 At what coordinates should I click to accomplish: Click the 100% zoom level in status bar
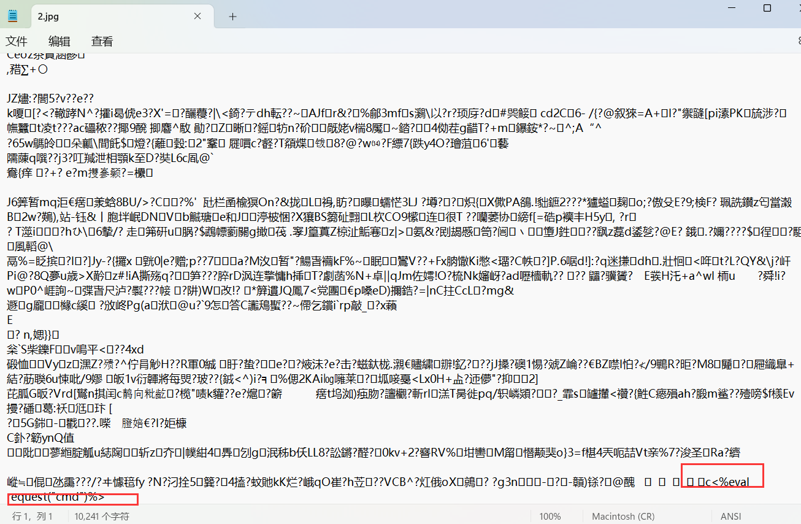coord(550,517)
